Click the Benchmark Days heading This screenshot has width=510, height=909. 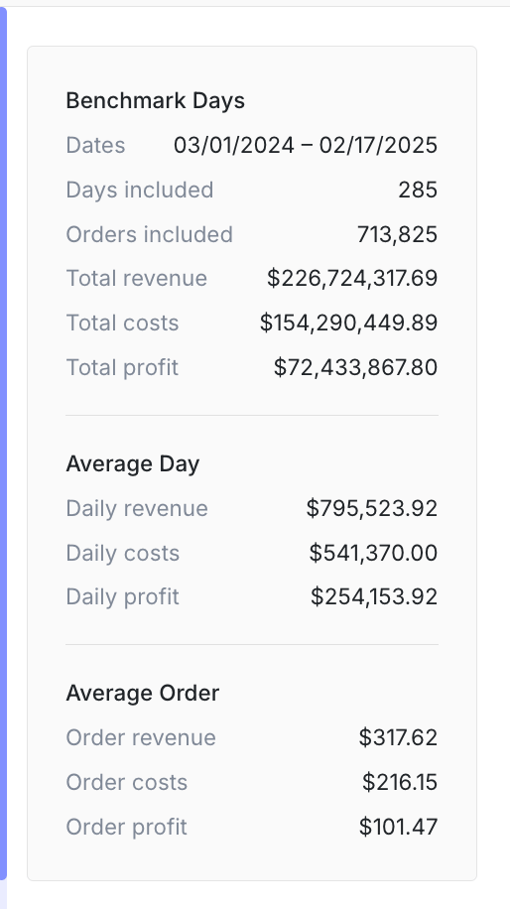click(156, 101)
